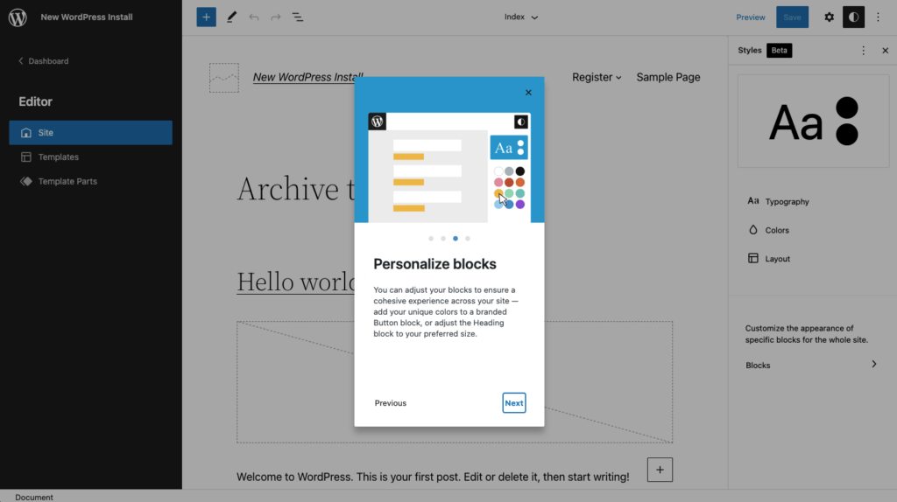Open Typography styles settings
The width and height of the screenshot is (897, 502).
tap(813, 201)
